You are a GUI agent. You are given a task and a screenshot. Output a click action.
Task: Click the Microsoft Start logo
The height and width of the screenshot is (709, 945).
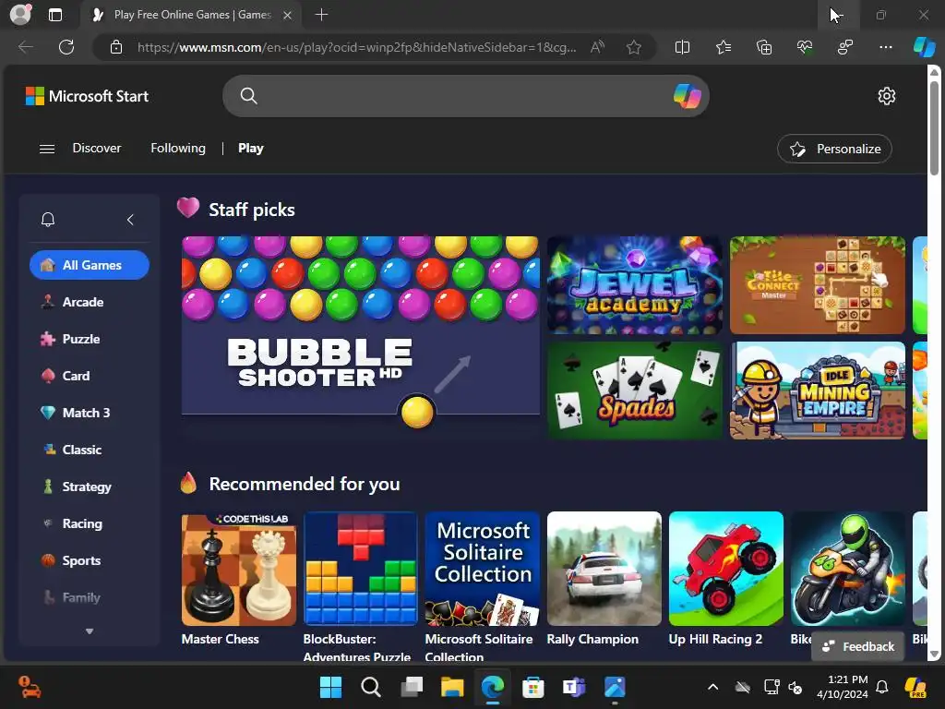point(87,96)
